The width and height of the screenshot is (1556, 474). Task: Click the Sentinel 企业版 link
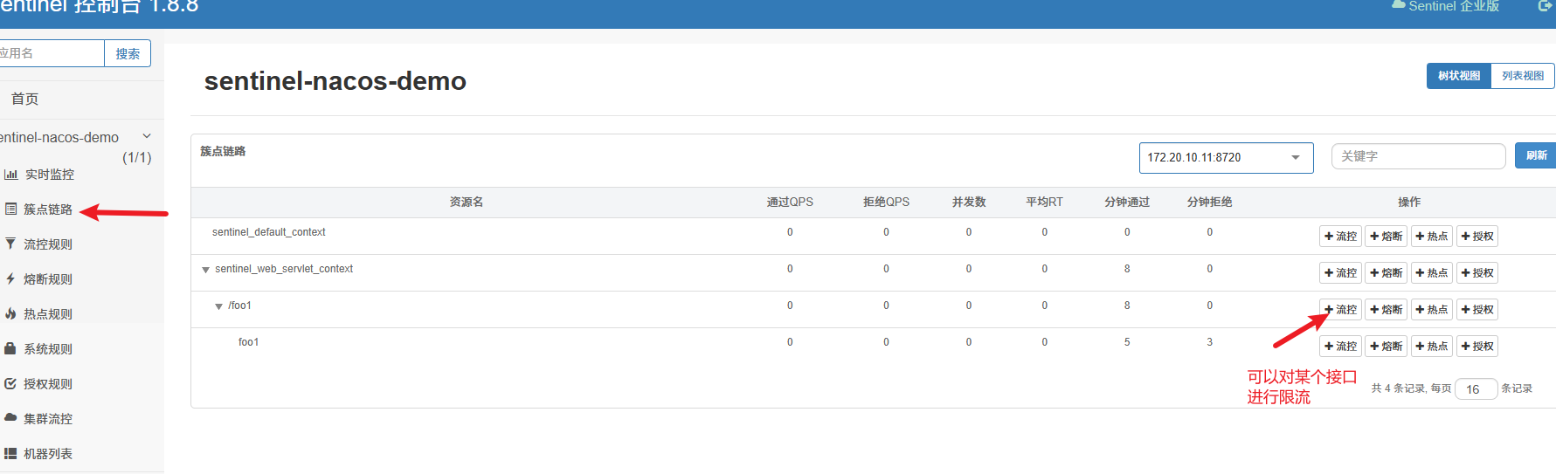pos(1445,6)
